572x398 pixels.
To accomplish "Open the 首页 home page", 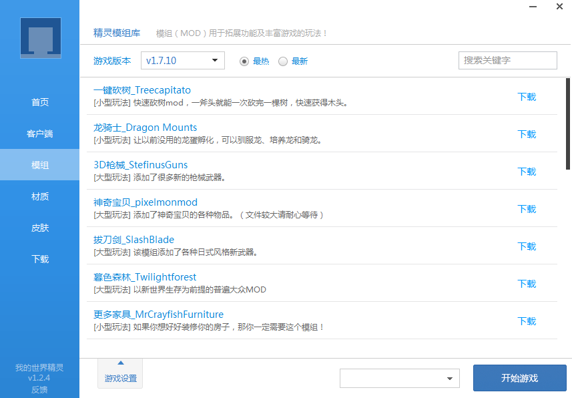I will pyautogui.click(x=40, y=102).
